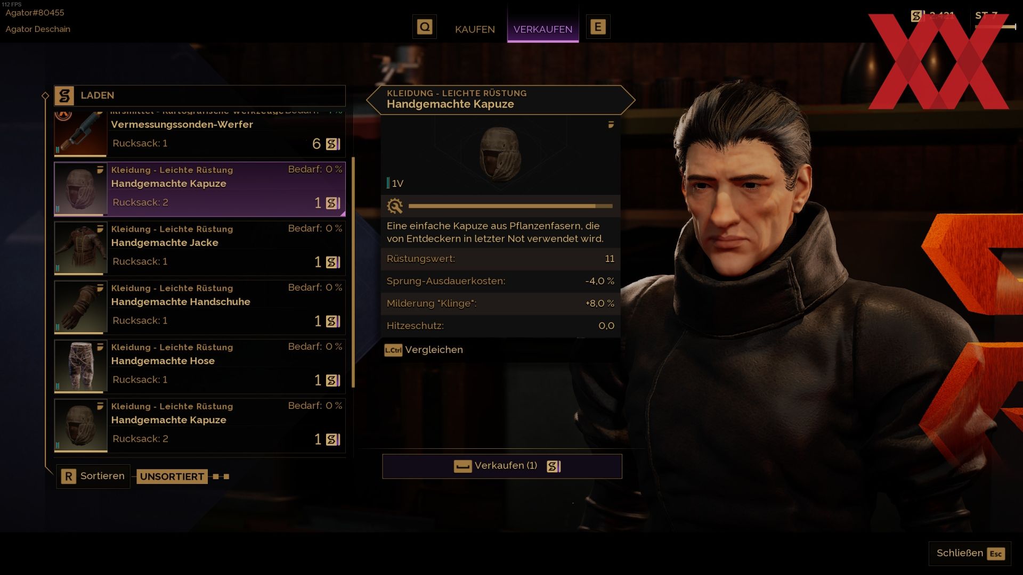The width and height of the screenshot is (1023, 575).
Task: Click the Handgemachte Jacke item icon
Action: [80, 248]
